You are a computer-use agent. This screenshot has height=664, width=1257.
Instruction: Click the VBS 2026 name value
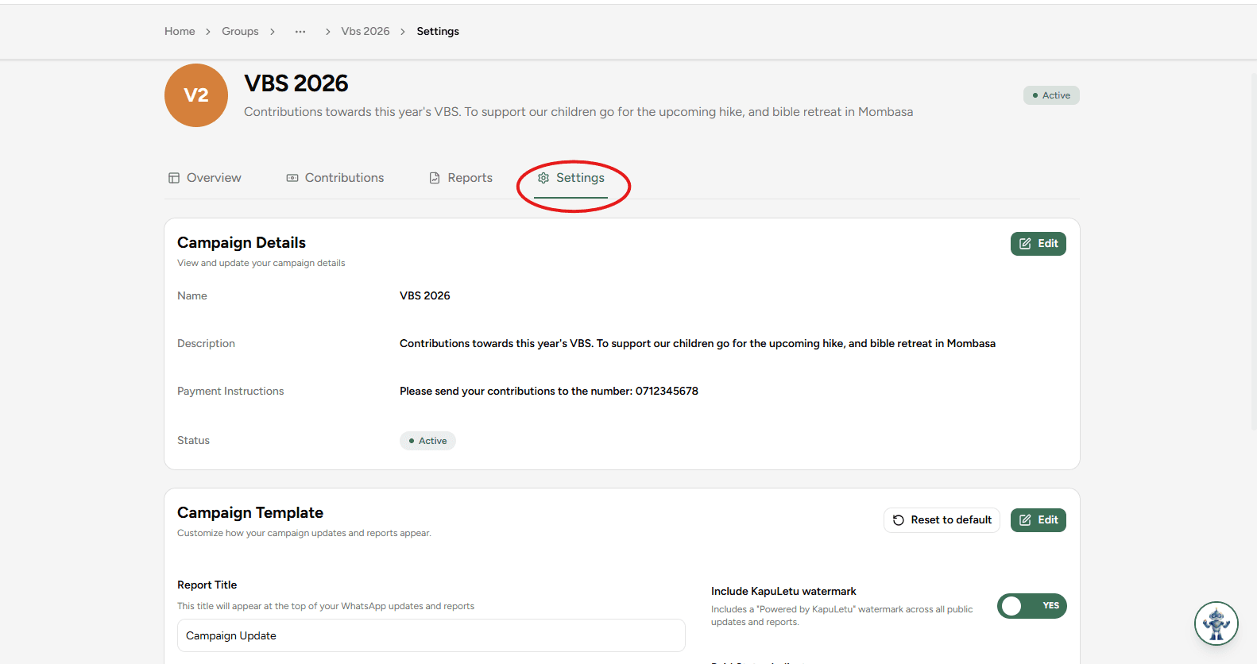(425, 295)
